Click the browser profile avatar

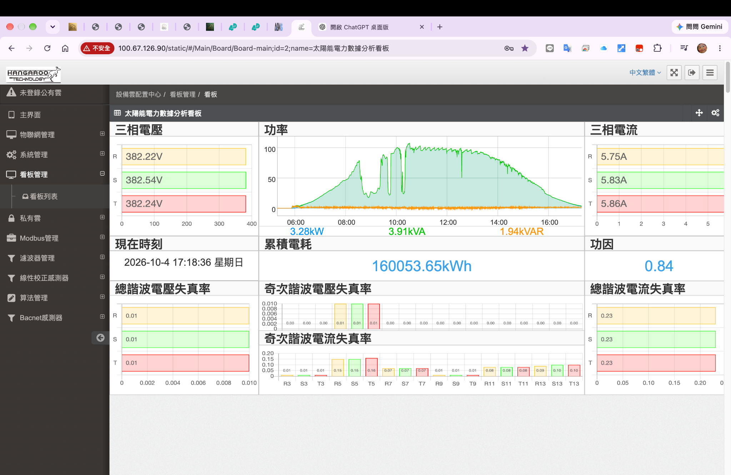(x=702, y=48)
